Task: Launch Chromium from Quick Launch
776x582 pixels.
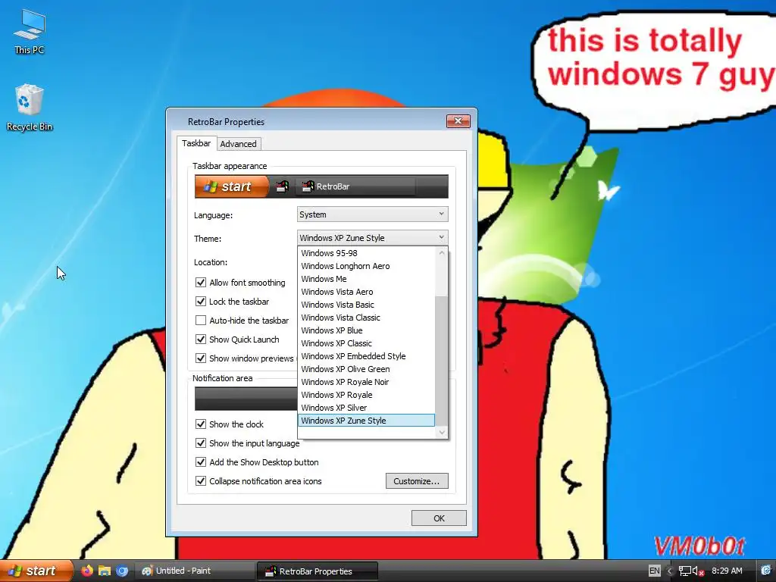Action: [x=122, y=571]
